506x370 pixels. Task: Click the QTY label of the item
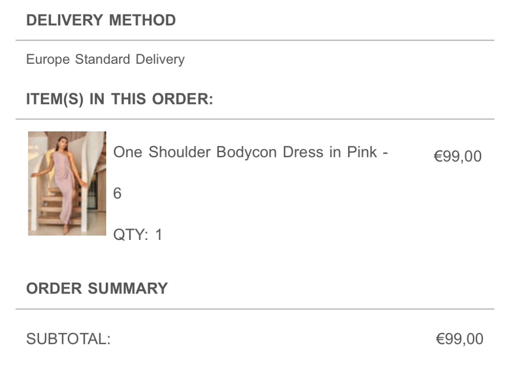point(130,235)
